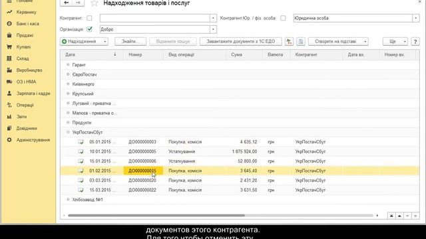The image size is (426, 239).
Task: Move one page down in the list
Action: pyautogui.click(x=407, y=216)
